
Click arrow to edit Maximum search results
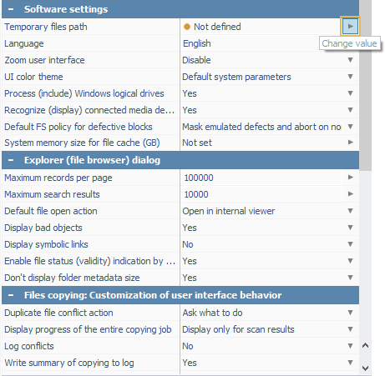[351, 194]
